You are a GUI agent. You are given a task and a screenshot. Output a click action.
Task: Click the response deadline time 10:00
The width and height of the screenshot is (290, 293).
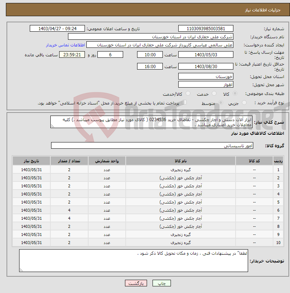point(150,55)
